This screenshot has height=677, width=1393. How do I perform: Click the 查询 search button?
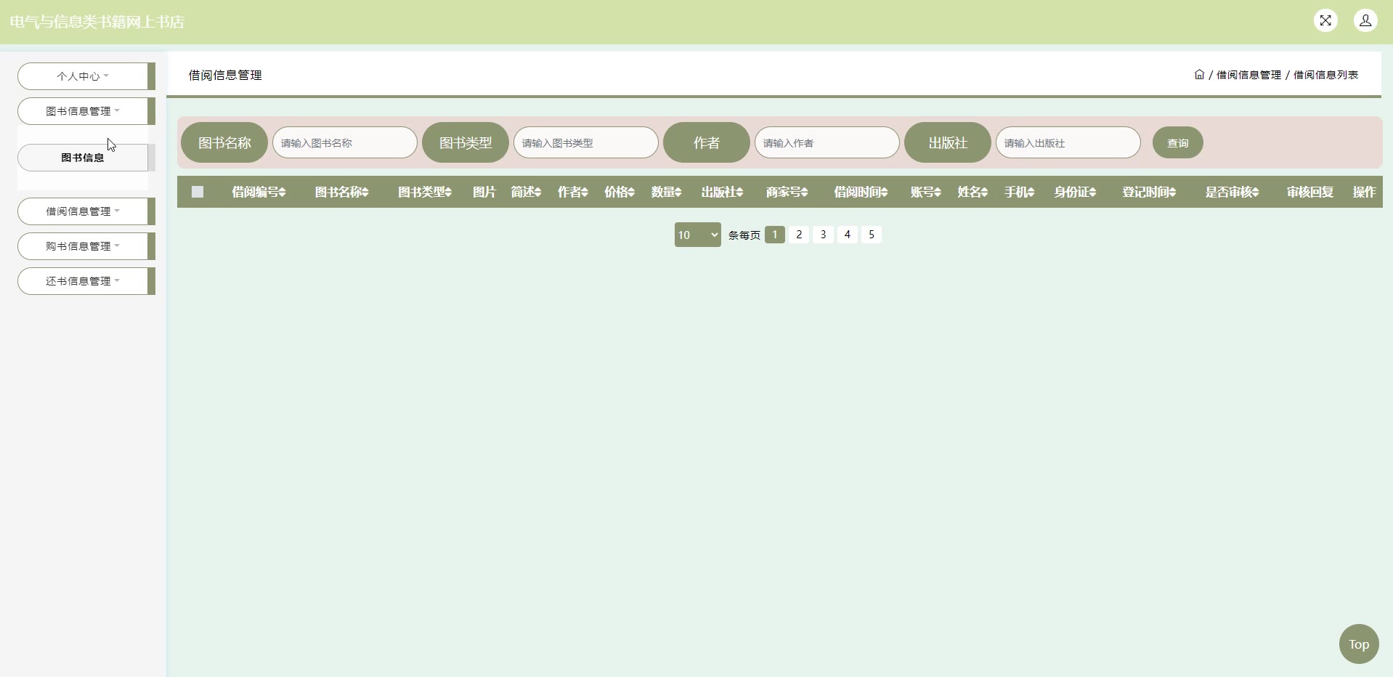[1177, 143]
